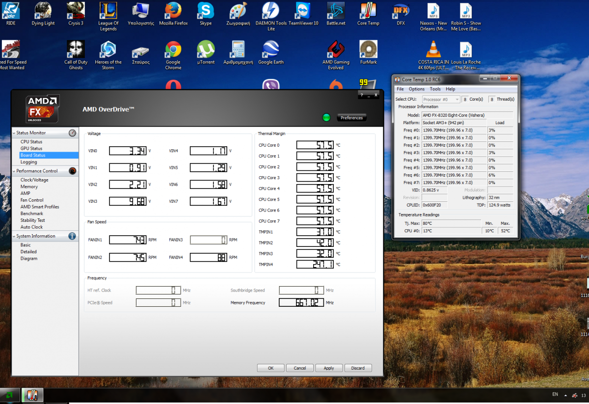
Task: Select the Naxxos - New Orleans MP3 file
Action: coord(433,16)
